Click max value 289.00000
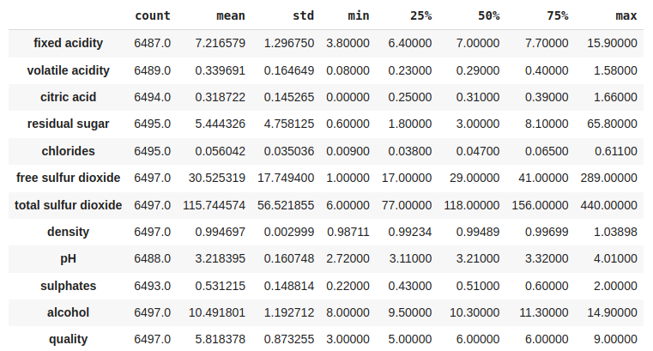Viewport: 653px width, 351px height. coord(609,178)
